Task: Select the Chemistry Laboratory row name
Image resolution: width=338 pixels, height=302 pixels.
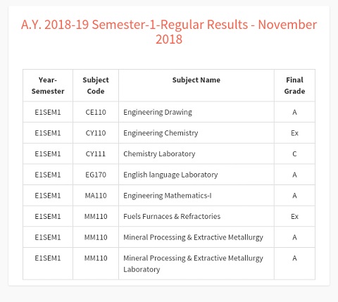Action: (x=159, y=154)
